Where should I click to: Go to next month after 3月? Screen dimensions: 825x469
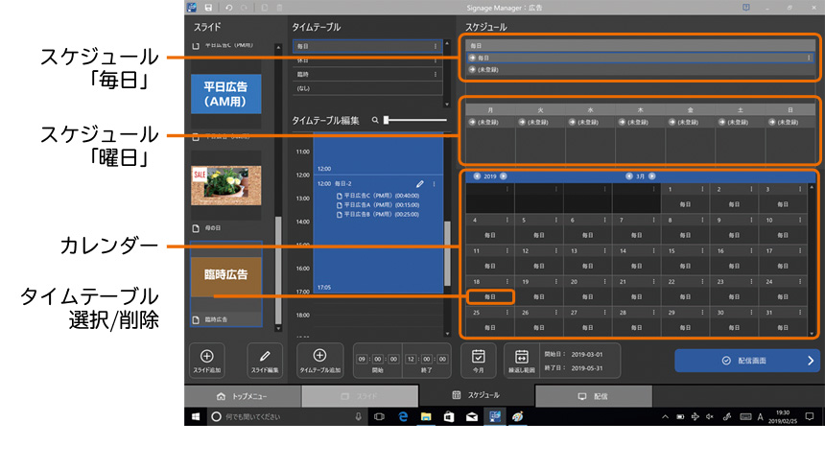click(653, 176)
